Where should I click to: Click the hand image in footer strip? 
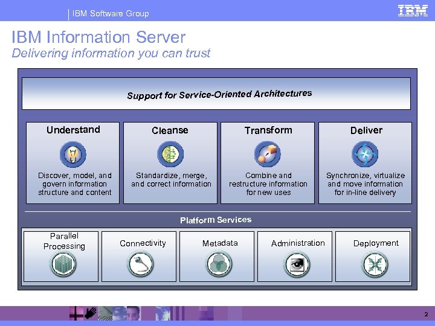pos(91,313)
